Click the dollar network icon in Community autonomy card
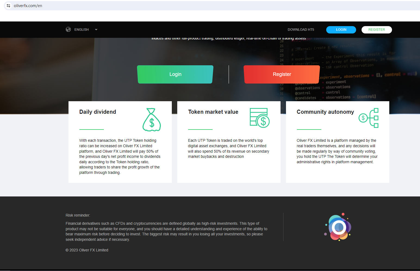420x271 pixels. point(369,118)
